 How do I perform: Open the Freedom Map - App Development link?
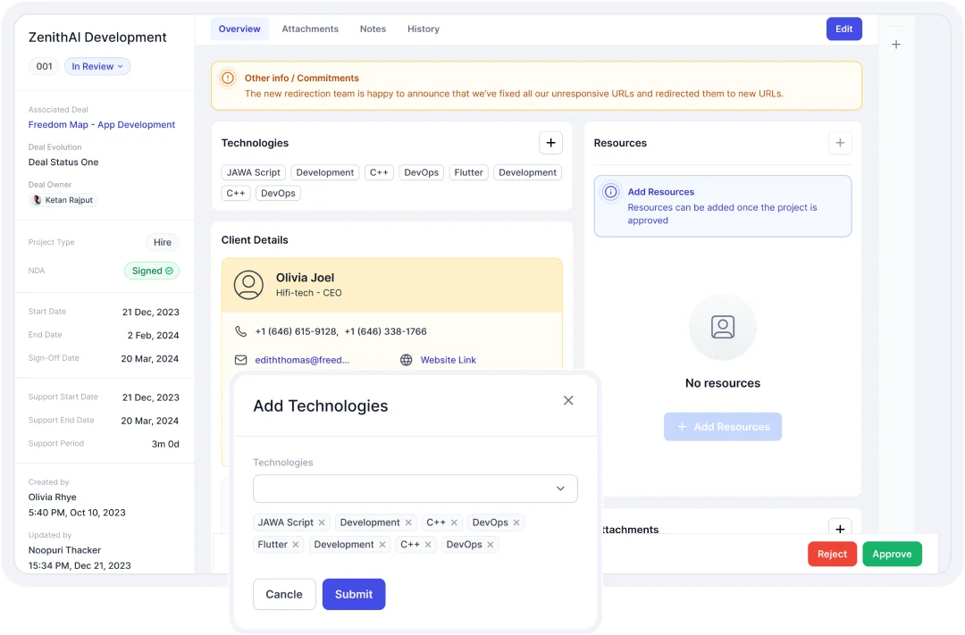coord(102,125)
